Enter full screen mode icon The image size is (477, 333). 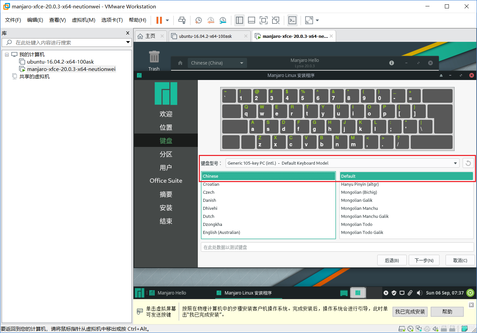click(263, 20)
